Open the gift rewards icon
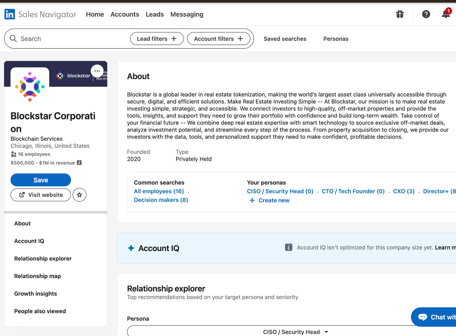Screen dimensions: 456x336 400,14
